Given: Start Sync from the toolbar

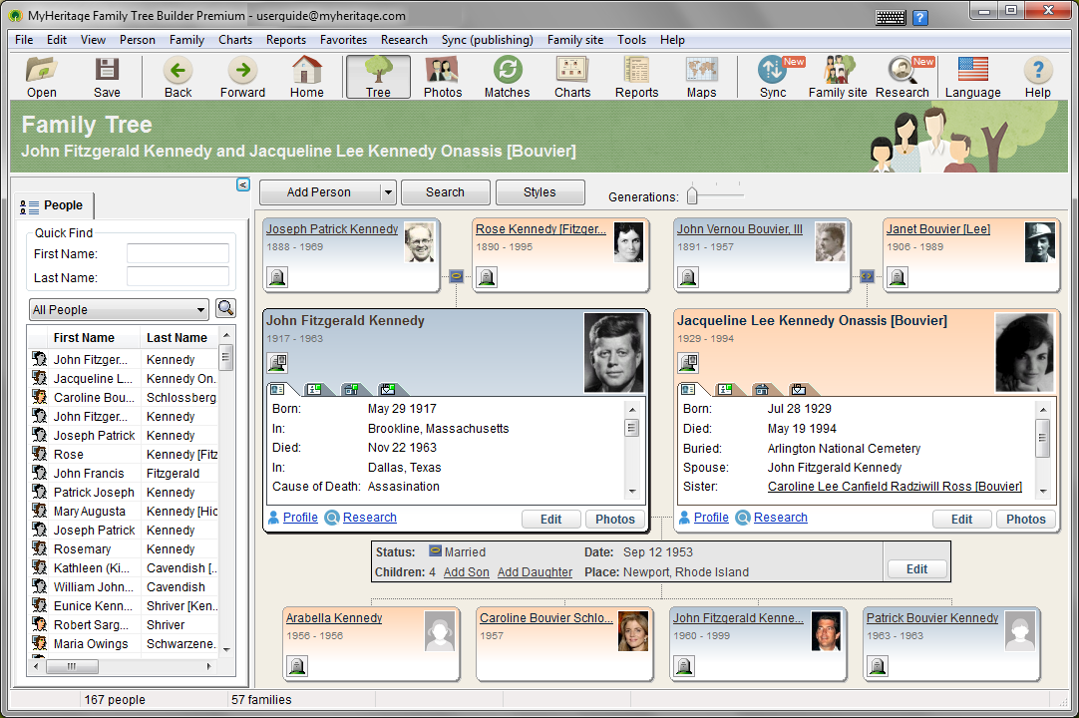Looking at the screenshot, I should tap(773, 77).
